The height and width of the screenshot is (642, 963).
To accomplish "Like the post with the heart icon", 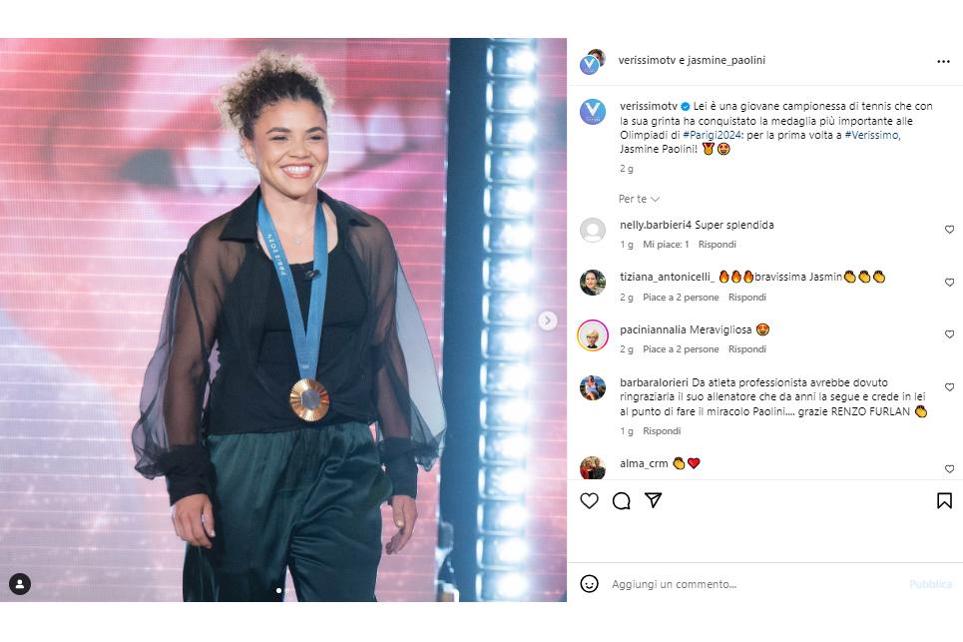I will 589,500.
